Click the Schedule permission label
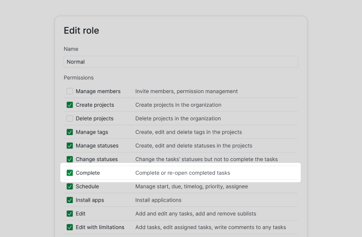Image resolution: width=362 pixels, height=237 pixels. tap(87, 186)
